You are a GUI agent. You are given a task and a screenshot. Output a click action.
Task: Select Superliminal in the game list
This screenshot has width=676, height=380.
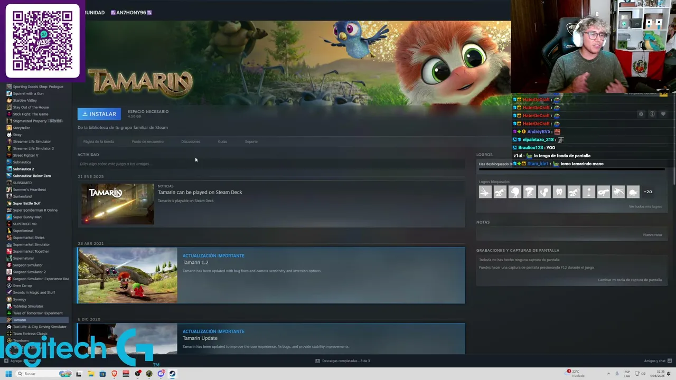click(x=23, y=231)
